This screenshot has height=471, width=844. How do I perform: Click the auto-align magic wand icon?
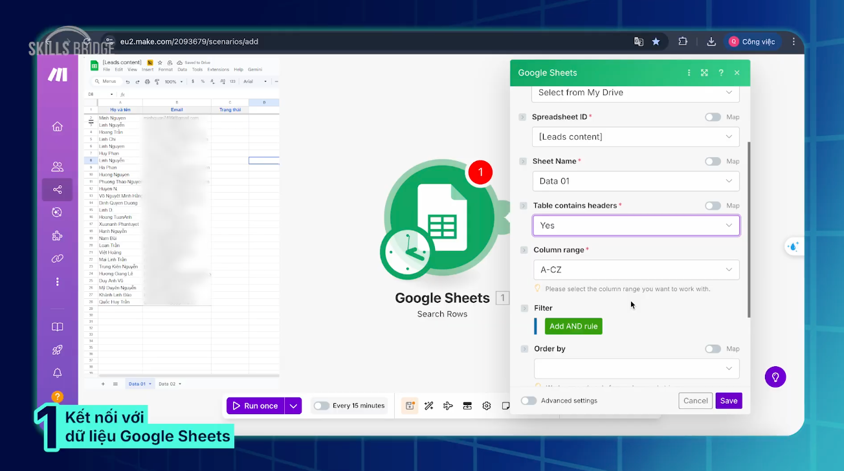[x=428, y=406]
